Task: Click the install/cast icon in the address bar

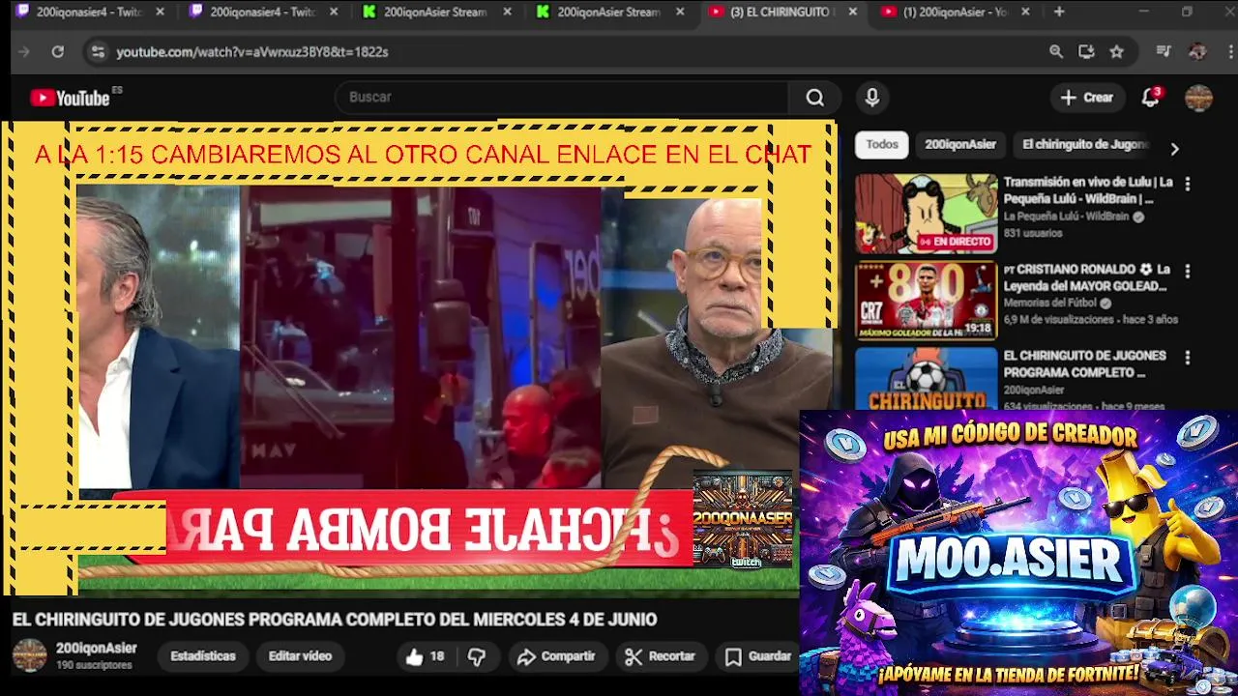Action: 1086,52
